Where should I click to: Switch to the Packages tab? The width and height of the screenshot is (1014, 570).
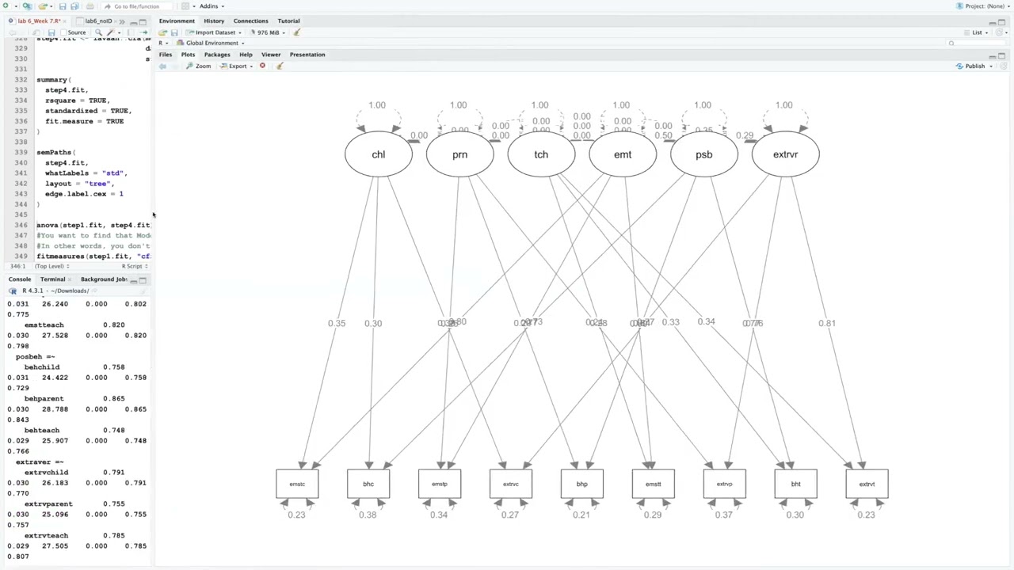point(217,55)
